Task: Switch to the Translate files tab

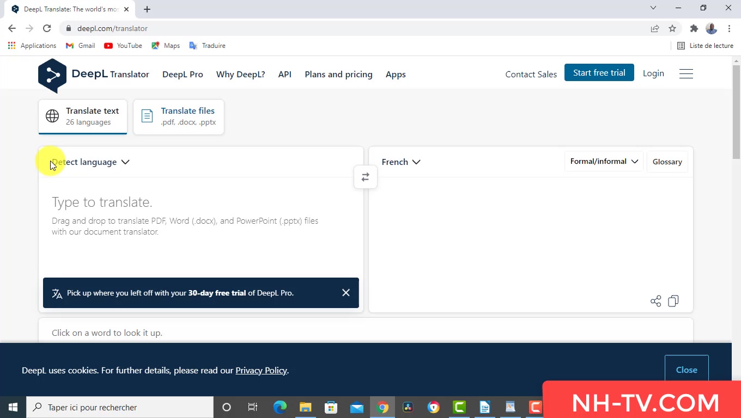Action: point(179,116)
